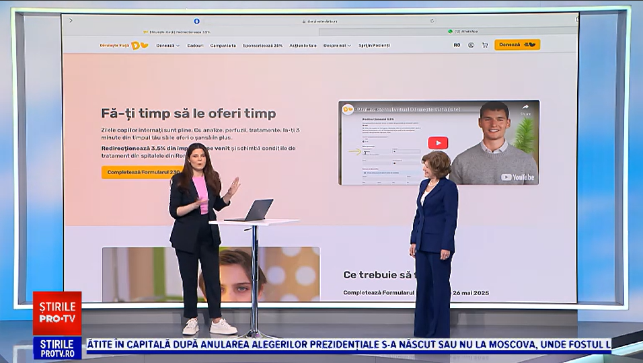
Task: Click the stirileprotv.ro label
Action: tap(57, 348)
